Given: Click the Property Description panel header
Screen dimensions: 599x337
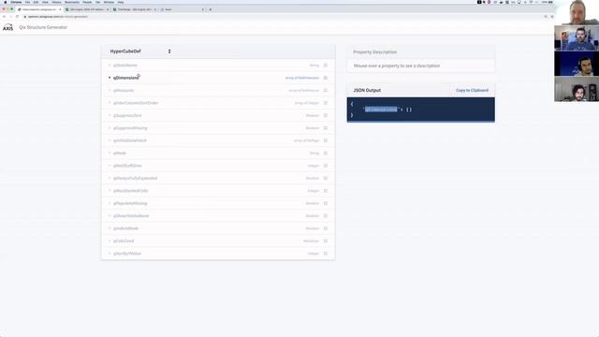Looking at the screenshot, I should [420, 52].
